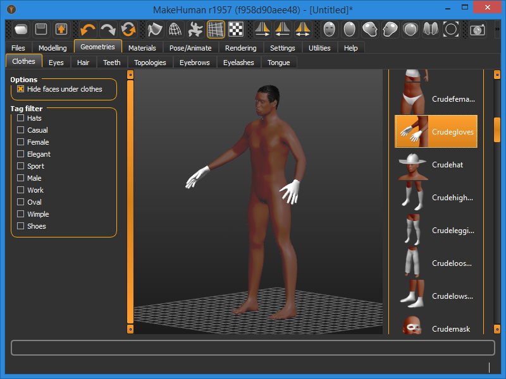Viewport: 506px width, 379px height.
Task: Switch to side view head facing right
Action: (370, 29)
